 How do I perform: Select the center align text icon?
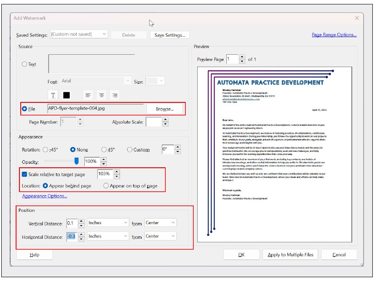[x=101, y=95]
